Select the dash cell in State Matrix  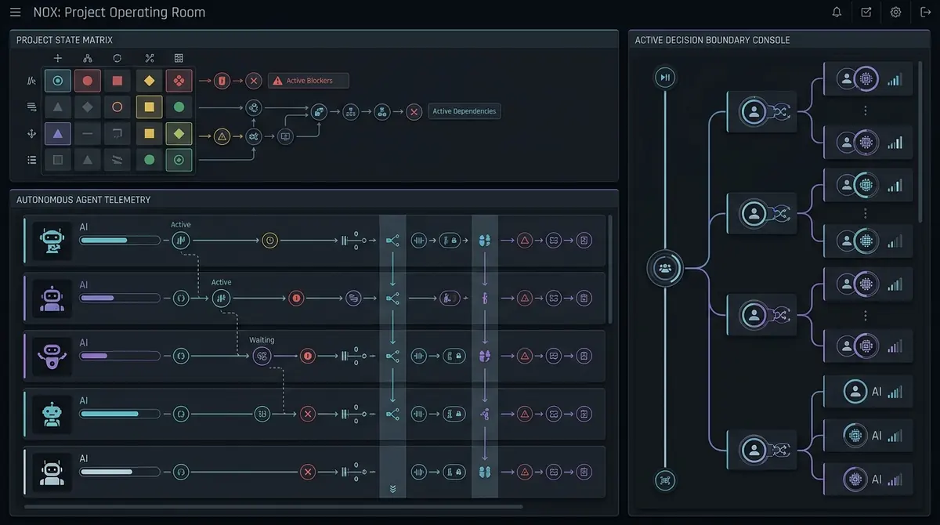pos(88,134)
